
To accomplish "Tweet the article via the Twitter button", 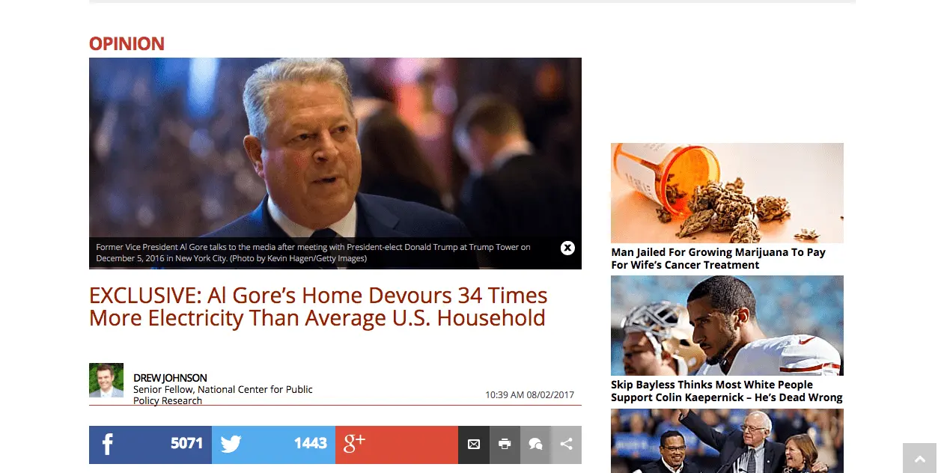I will 273,445.
